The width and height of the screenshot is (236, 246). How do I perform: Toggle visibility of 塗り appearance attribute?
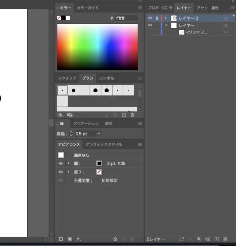click(x=61, y=172)
